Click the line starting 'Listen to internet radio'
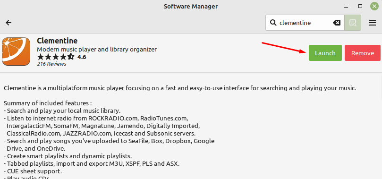Image resolution: width=382 pixels, height=179 pixels. click(x=96, y=119)
